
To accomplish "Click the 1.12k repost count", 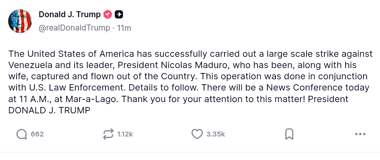I will point(125,134).
